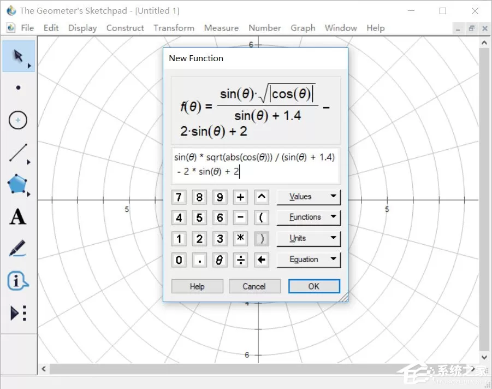Click keypad digit 7

click(179, 197)
